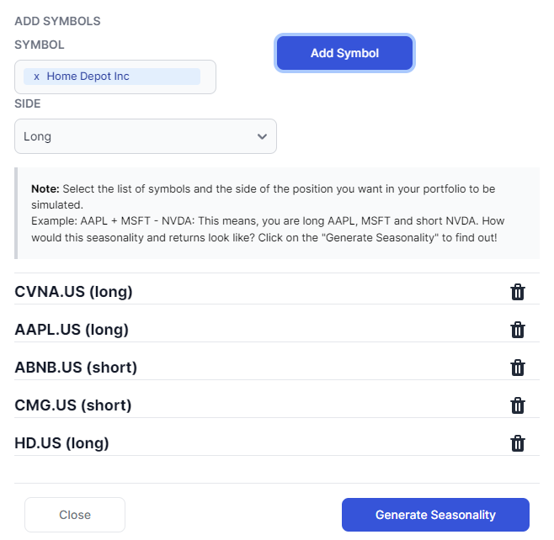The height and width of the screenshot is (540, 554).
Task: Click the Note explanation text block
Action: (x=277, y=213)
